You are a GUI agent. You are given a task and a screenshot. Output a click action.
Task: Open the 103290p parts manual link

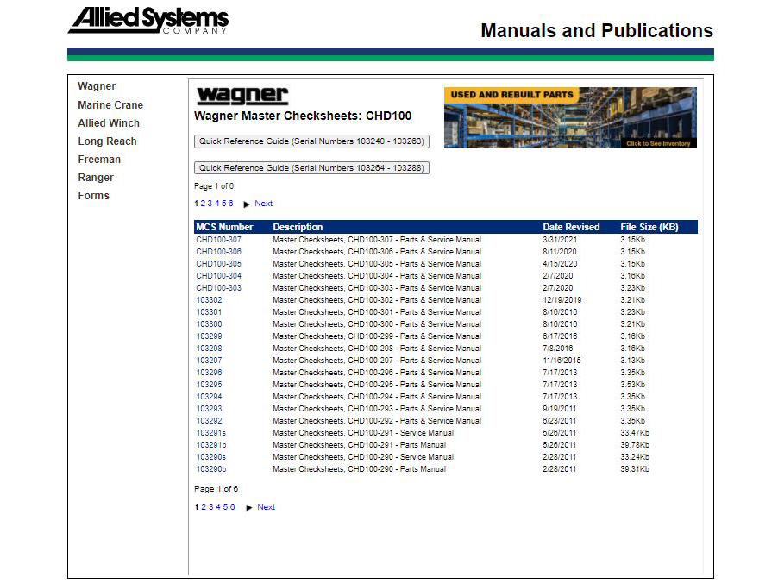point(211,469)
